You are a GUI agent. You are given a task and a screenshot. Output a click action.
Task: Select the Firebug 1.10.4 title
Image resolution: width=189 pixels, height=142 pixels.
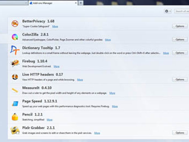coord(35,61)
